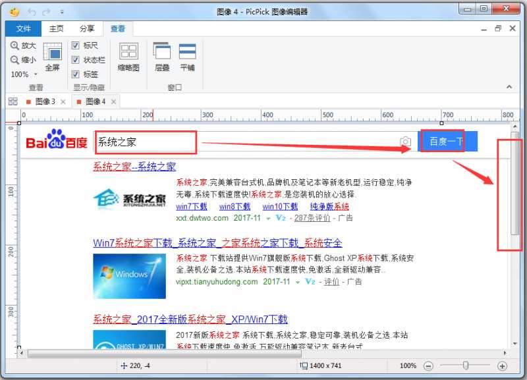
Task: Toggle the 标签 tabs checkbox
Action: click(75, 74)
